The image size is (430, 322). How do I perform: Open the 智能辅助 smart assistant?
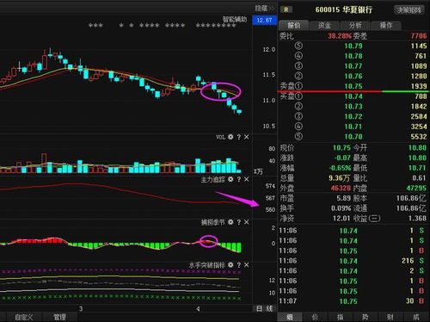point(235,19)
